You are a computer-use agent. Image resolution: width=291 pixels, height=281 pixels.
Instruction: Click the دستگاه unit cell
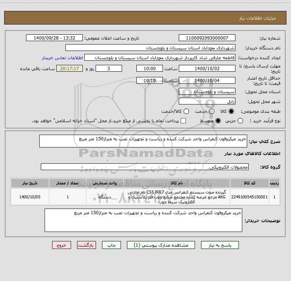coord(105,197)
